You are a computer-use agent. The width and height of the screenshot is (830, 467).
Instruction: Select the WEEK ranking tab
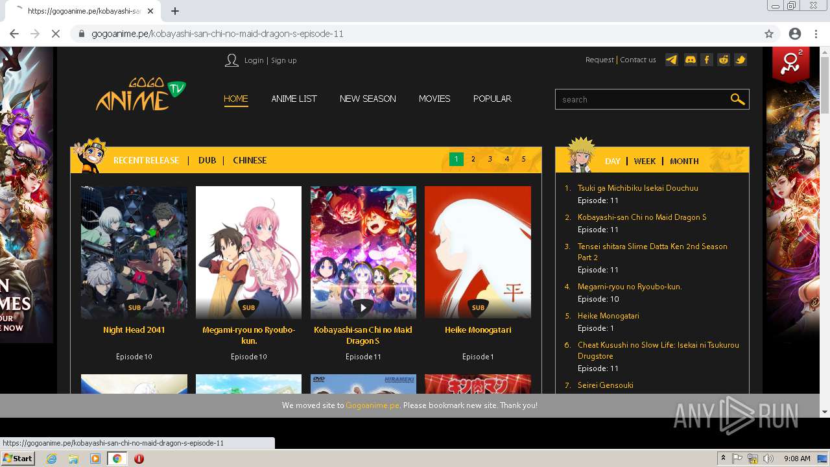(x=645, y=161)
